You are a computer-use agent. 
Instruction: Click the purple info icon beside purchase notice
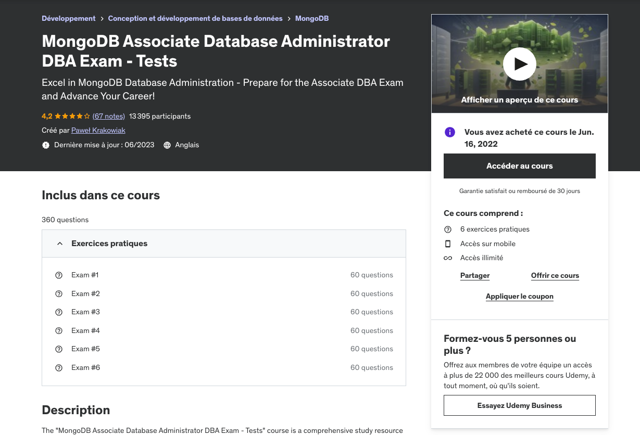(450, 132)
